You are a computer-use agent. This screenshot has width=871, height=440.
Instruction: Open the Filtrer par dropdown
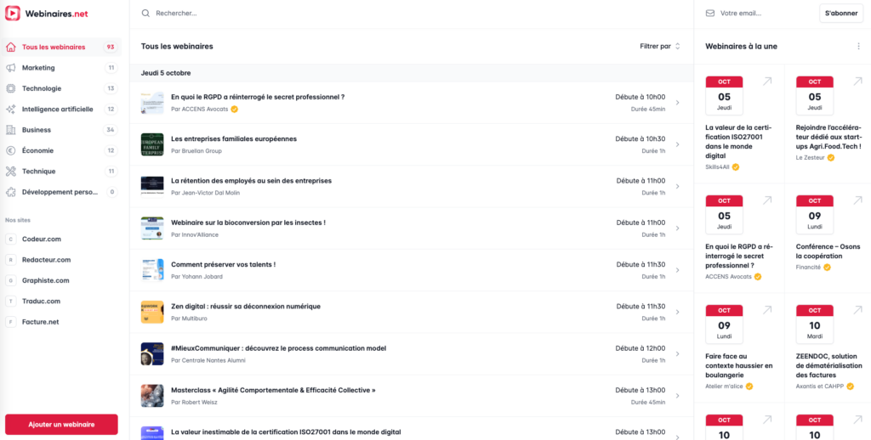click(x=660, y=47)
